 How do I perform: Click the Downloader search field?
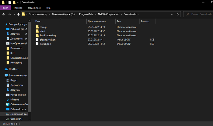pyautogui.click(x=199, y=14)
